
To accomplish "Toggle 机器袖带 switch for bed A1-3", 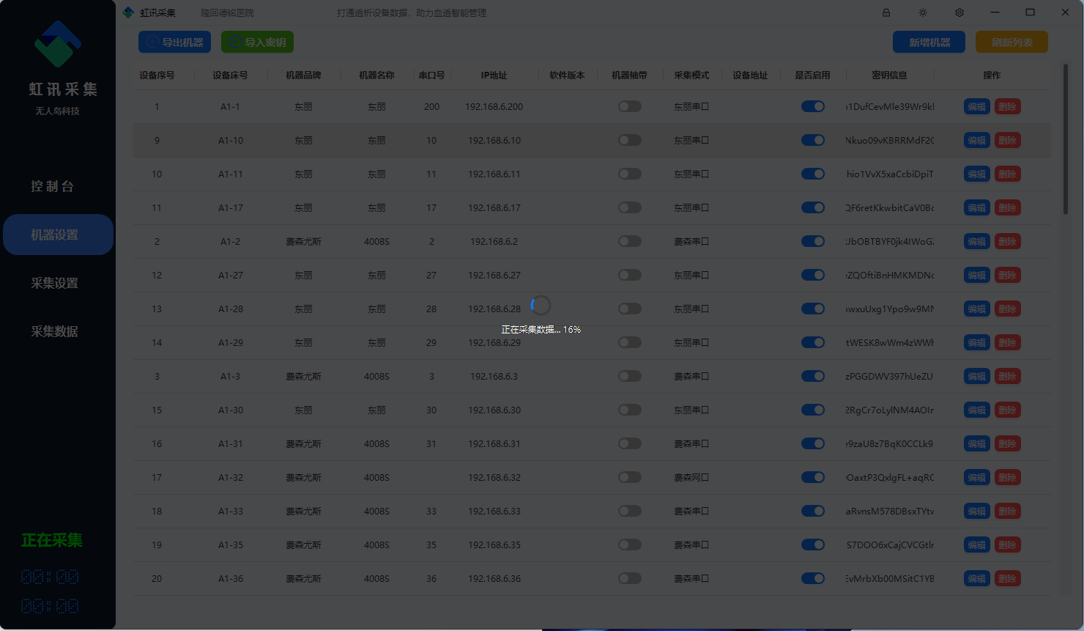I will tap(630, 376).
